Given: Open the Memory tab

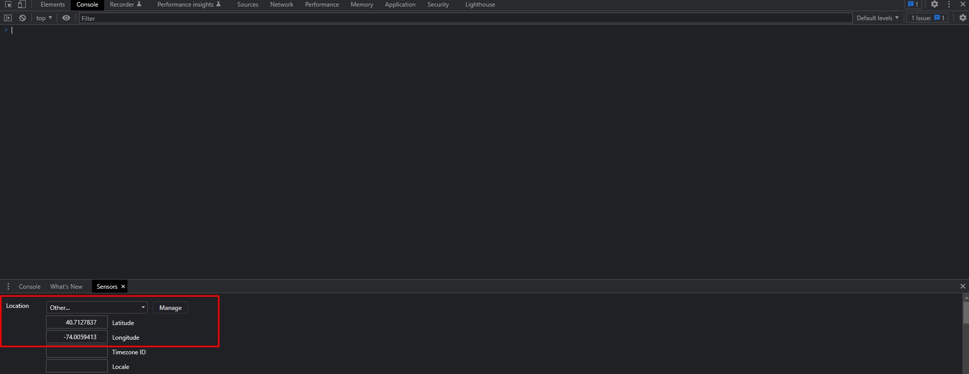Looking at the screenshot, I should [x=362, y=5].
